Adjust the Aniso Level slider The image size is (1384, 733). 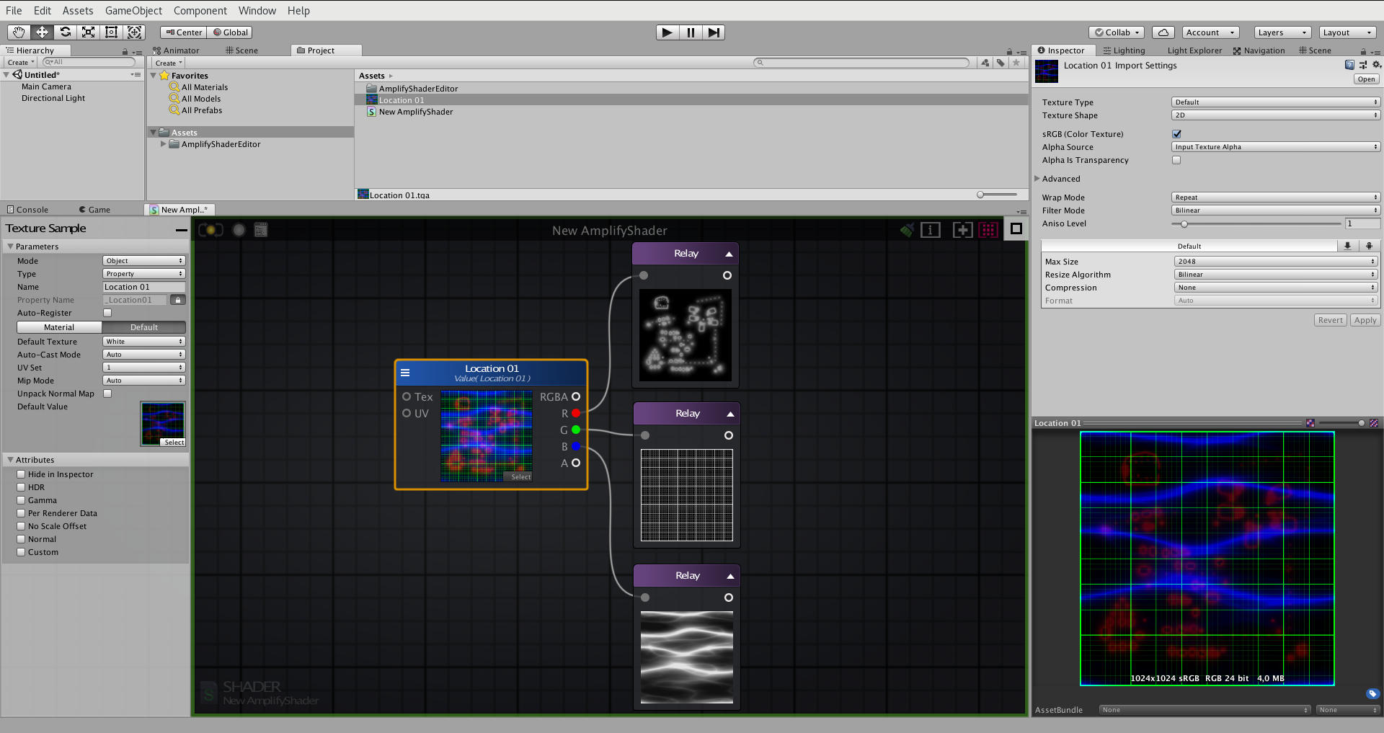(x=1256, y=223)
